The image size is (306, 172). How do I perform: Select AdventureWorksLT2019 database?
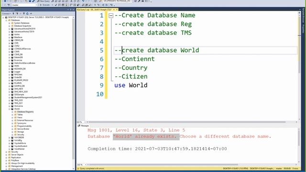point(24,32)
